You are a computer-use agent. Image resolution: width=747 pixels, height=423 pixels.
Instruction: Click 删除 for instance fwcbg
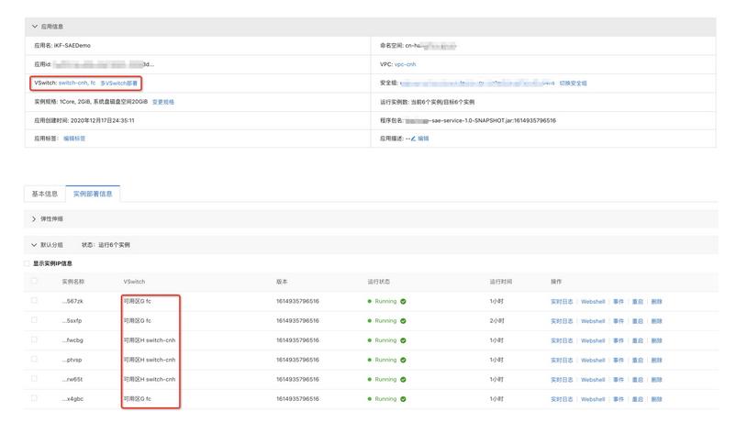(656, 340)
